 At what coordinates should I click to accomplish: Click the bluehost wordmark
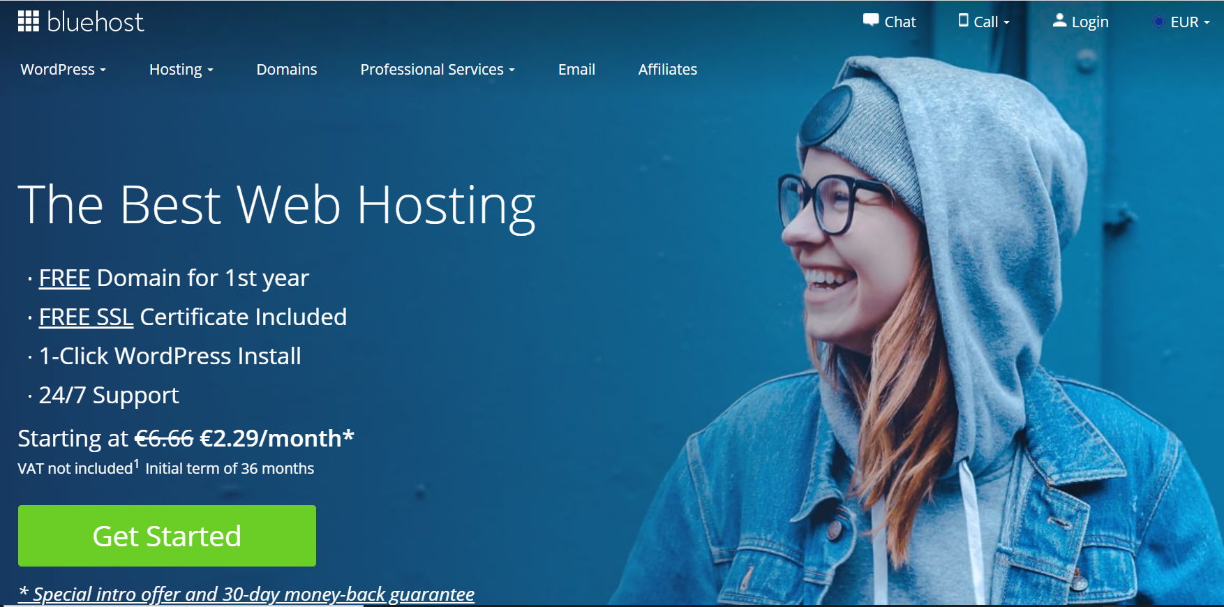tap(95, 22)
